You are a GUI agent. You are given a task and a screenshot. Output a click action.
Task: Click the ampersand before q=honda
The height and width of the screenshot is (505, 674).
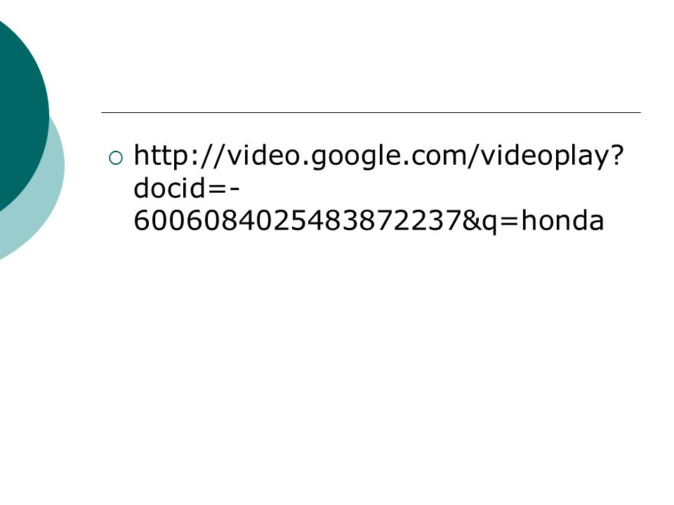[473, 221]
